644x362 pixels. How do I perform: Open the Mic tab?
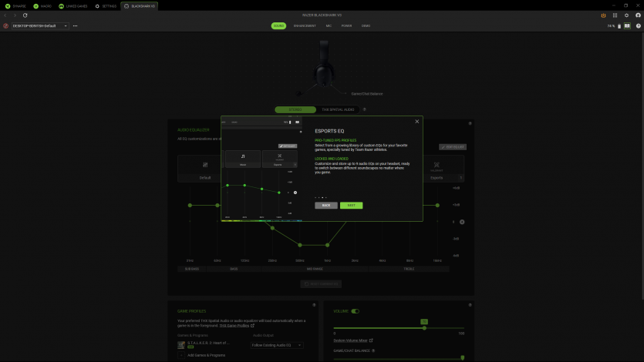(x=328, y=25)
